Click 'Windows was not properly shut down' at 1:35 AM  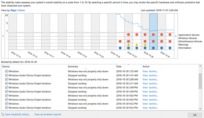point(88,71)
